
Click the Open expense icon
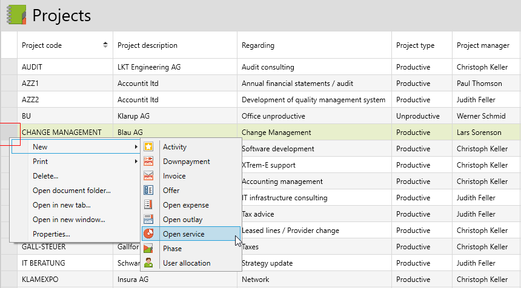(x=148, y=205)
